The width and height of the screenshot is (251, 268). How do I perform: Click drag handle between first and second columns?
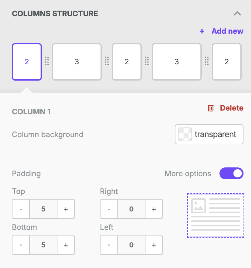tap(47, 61)
